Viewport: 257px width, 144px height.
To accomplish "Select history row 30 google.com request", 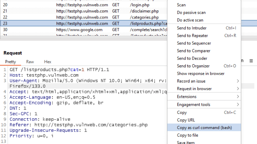I will click(x=84, y=30).
